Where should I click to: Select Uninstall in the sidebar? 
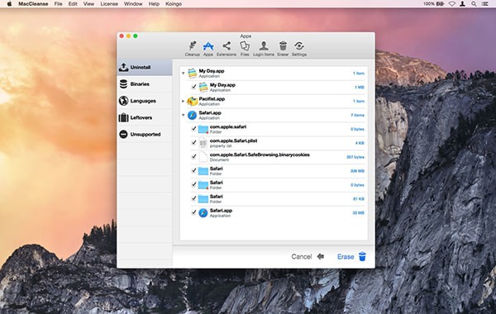click(x=145, y=67)
